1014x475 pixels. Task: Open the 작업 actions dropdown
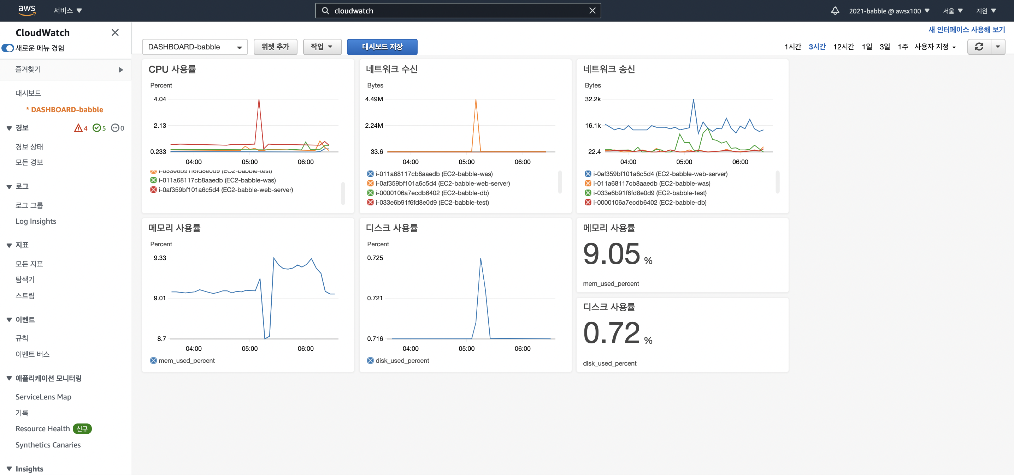(322, 47)
